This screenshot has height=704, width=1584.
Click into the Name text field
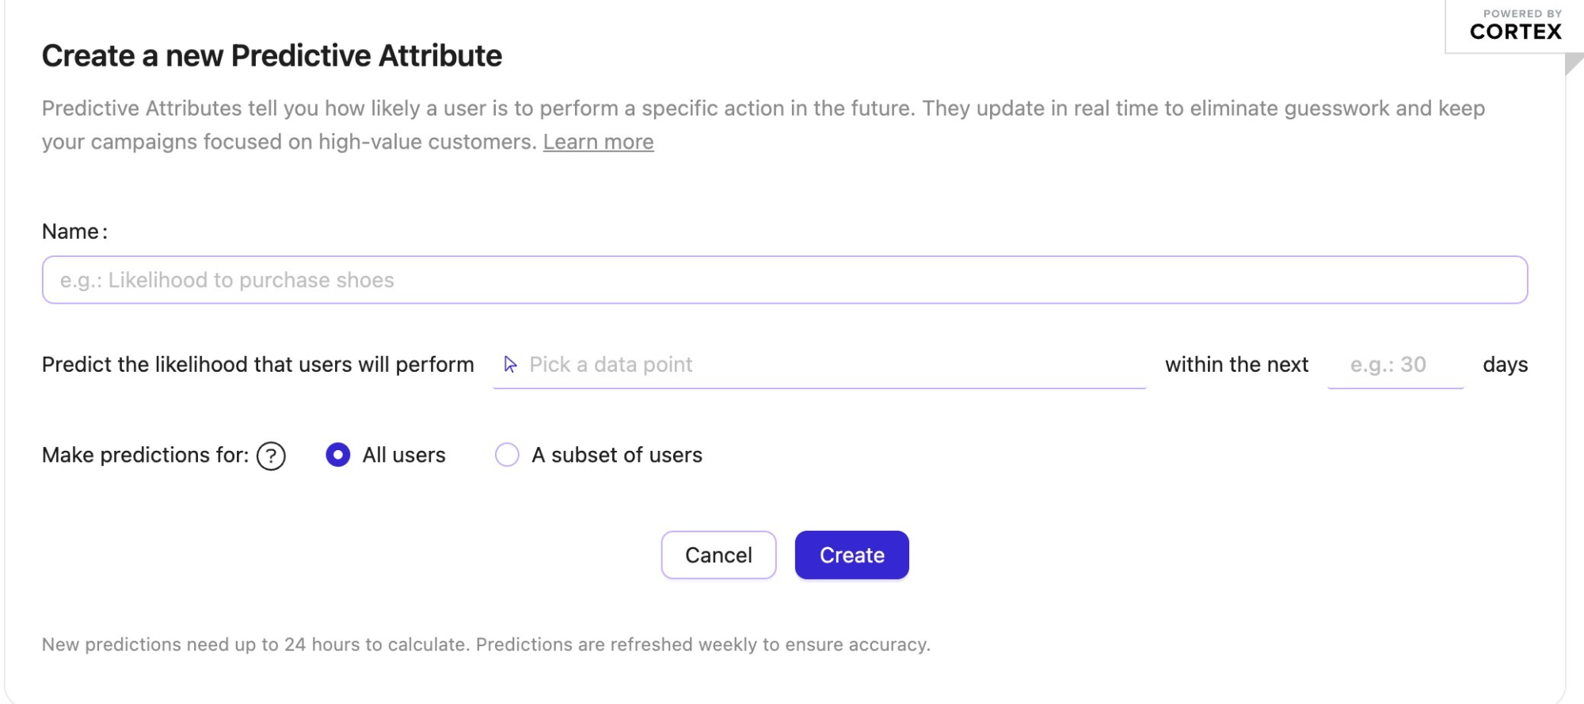784,280
